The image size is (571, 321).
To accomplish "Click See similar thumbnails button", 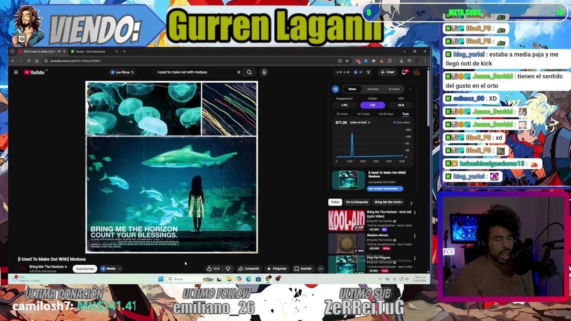I will (x=385, y=189).
